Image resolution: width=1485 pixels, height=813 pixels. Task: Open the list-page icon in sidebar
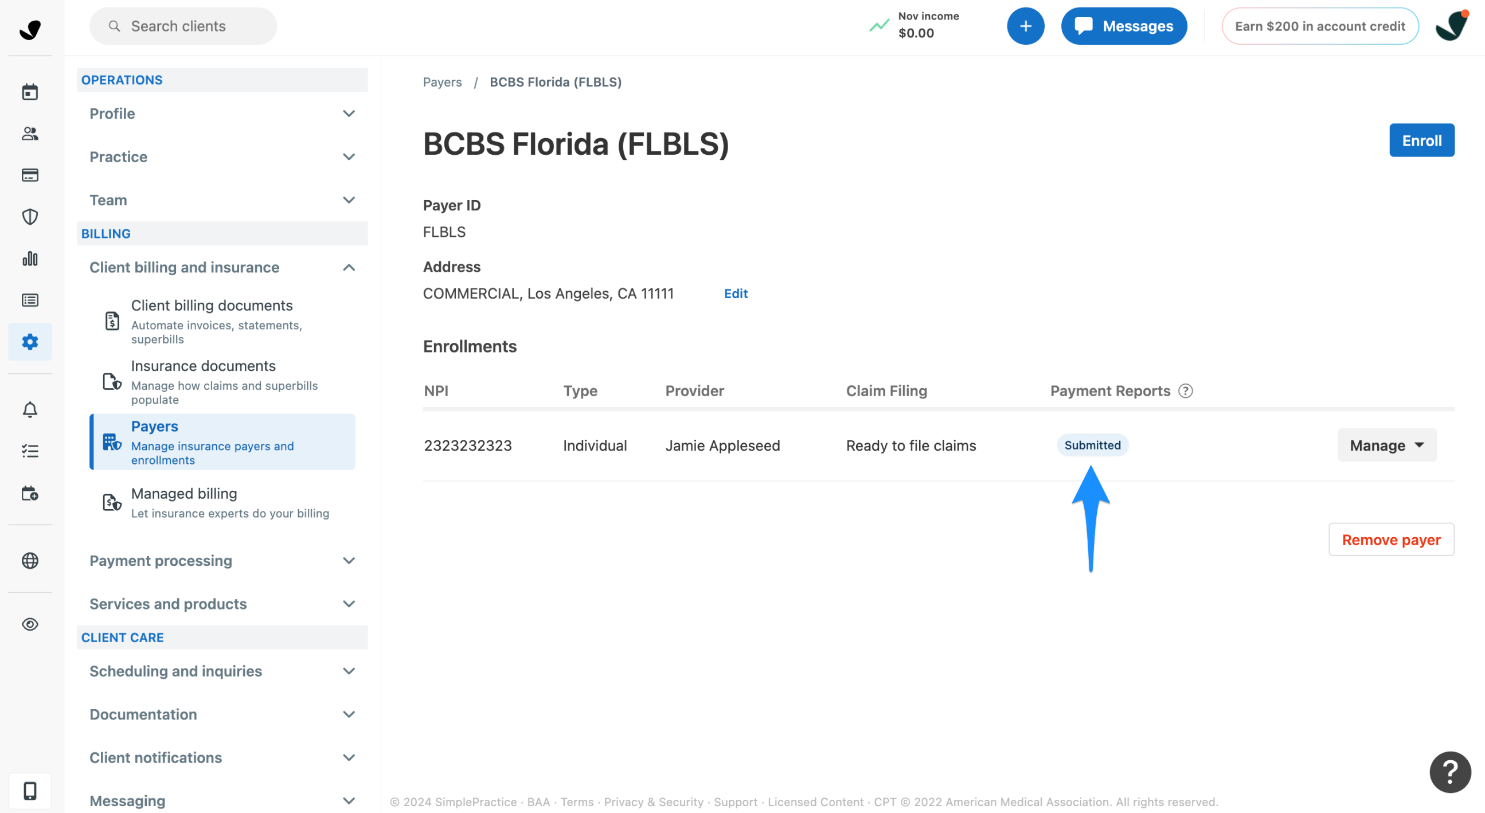tap(30, 300)
